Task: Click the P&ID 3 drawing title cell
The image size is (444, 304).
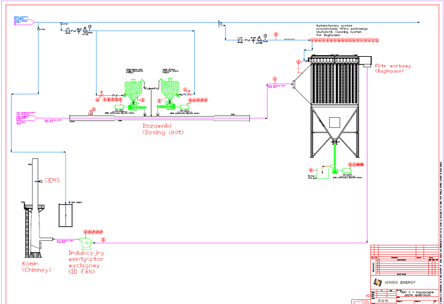Action: click(417, 293)
